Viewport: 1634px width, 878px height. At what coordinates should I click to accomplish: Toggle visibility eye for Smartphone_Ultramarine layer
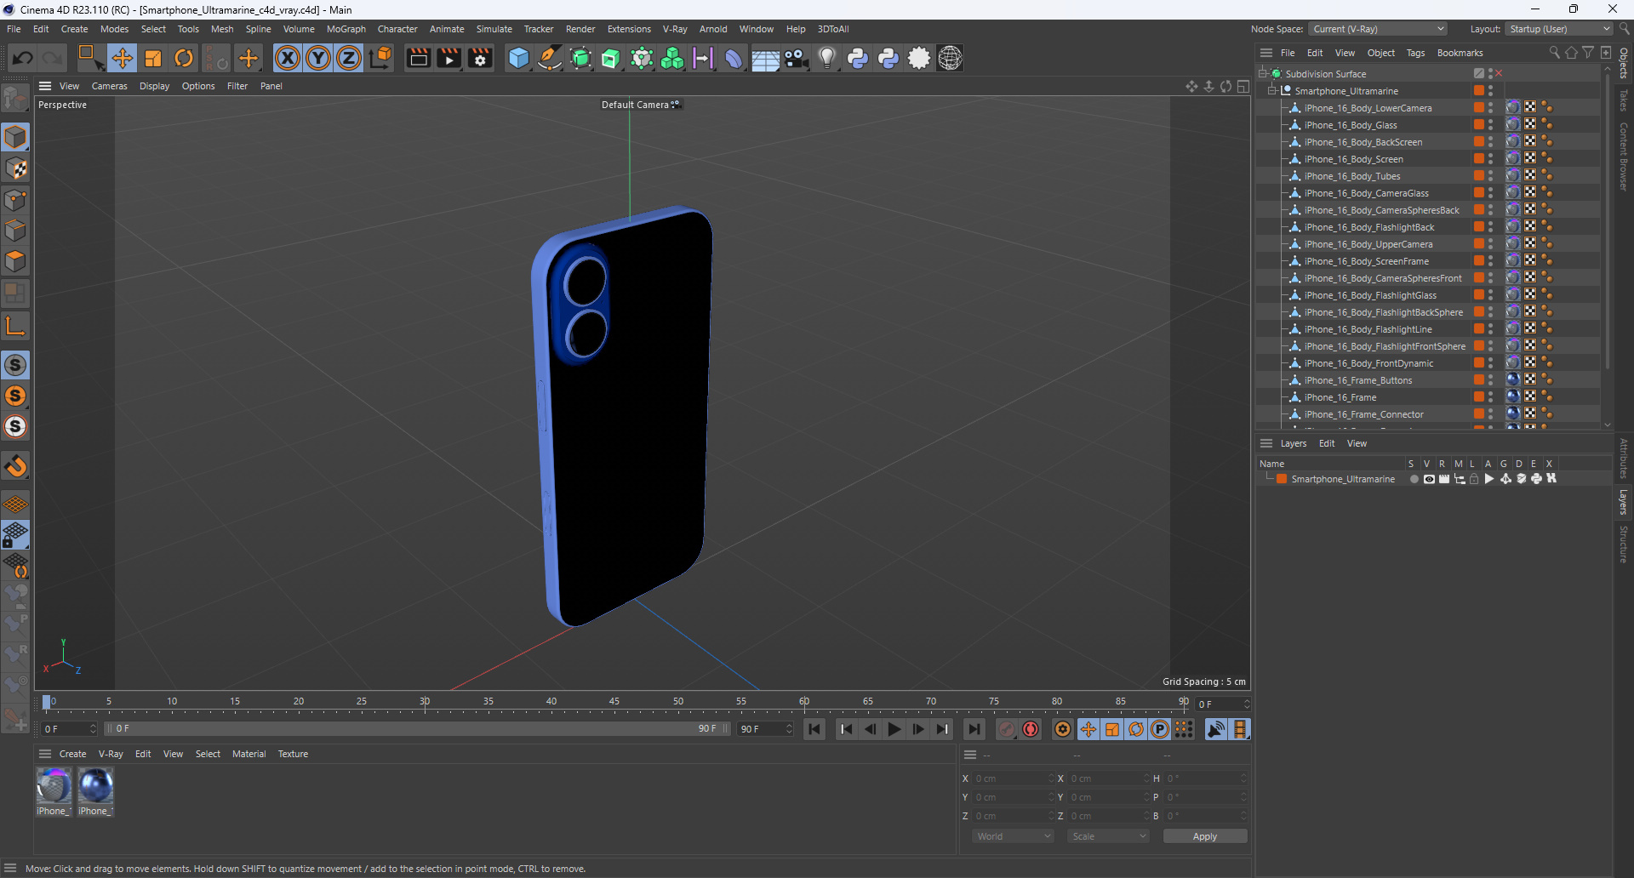click(1429, 479)
